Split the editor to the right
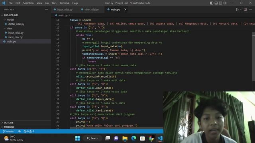 245,10
